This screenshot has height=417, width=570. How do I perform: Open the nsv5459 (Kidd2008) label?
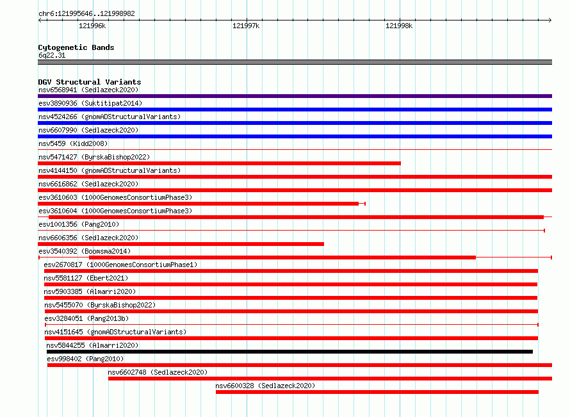pos(73,143)
